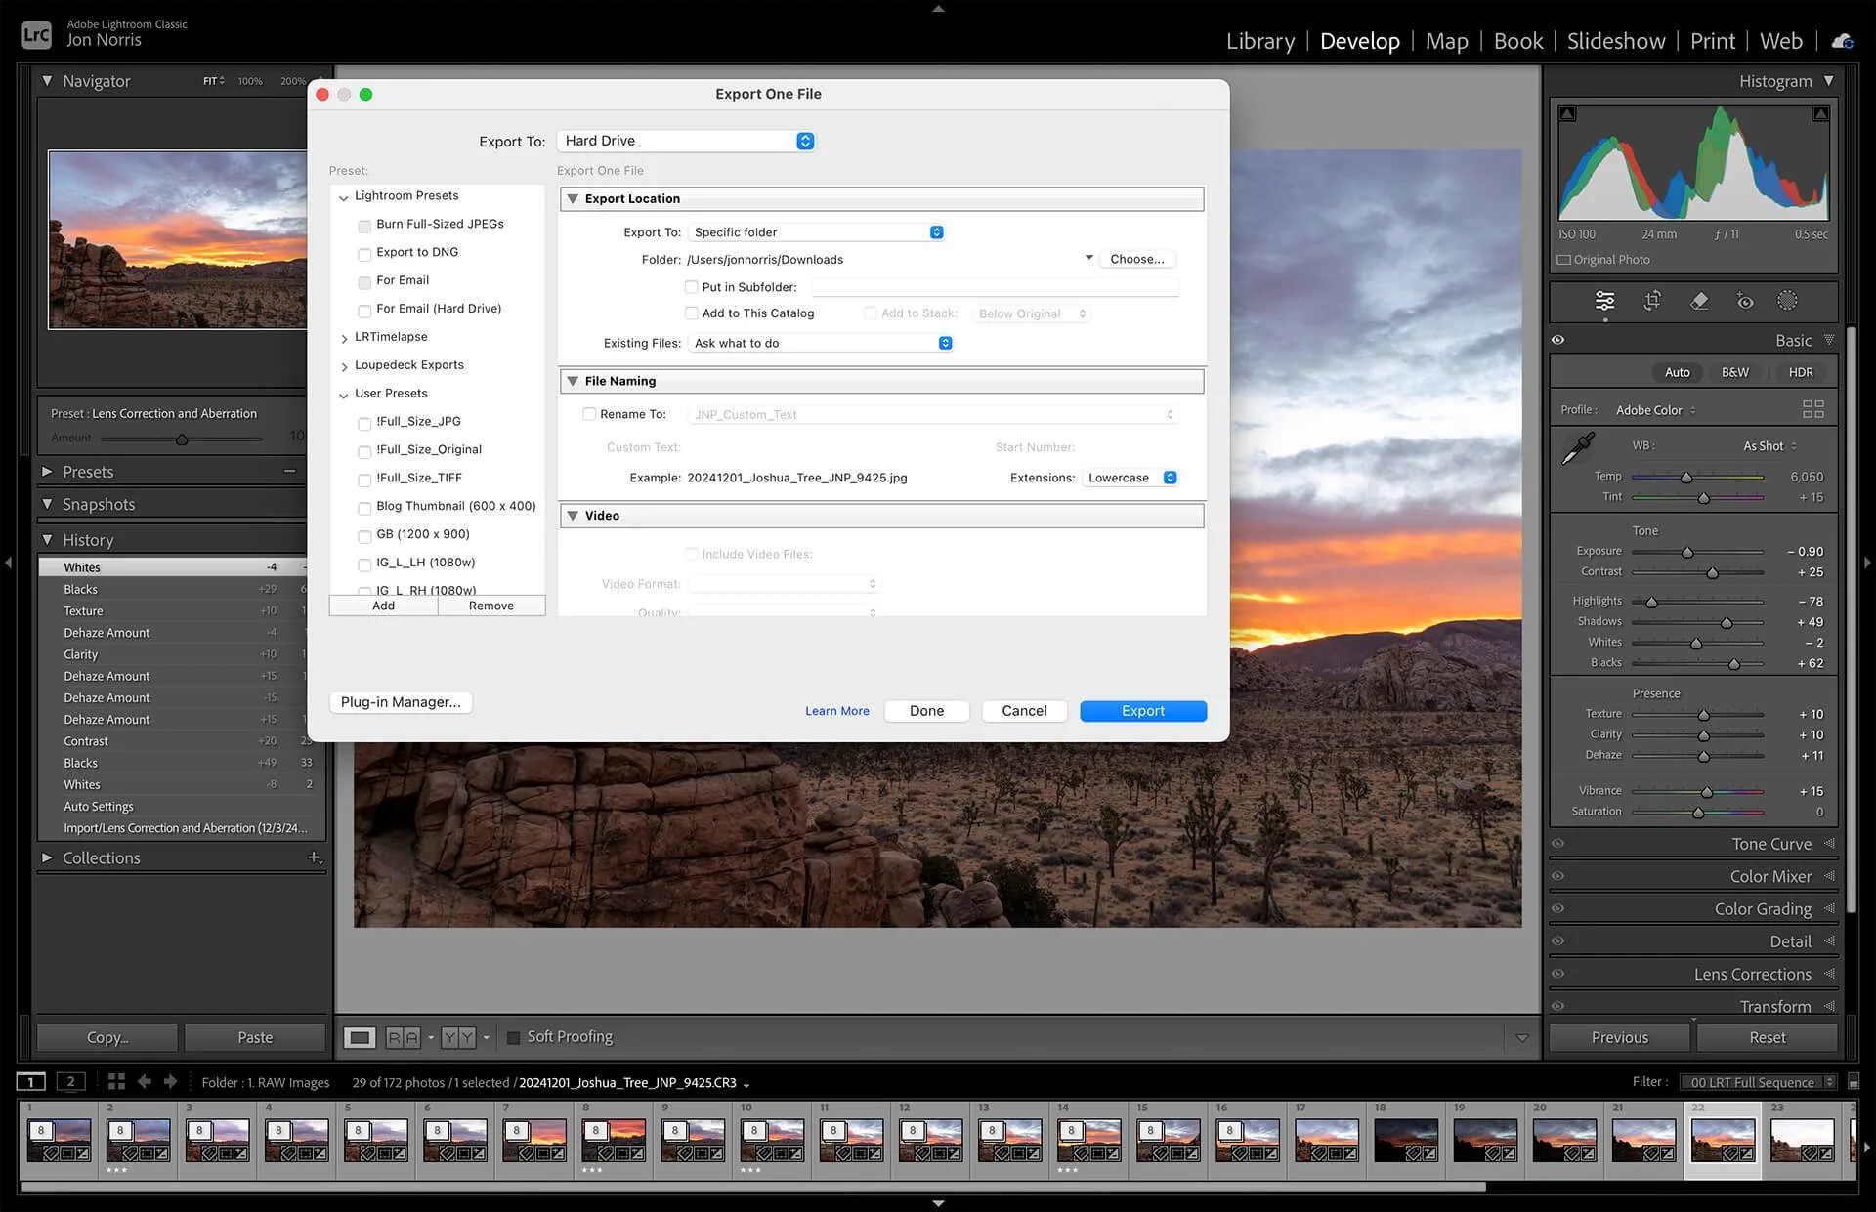Screen dimensions: 1876x1212
Task: Click the Exposure slider handle
Action: coord(1687,553)
